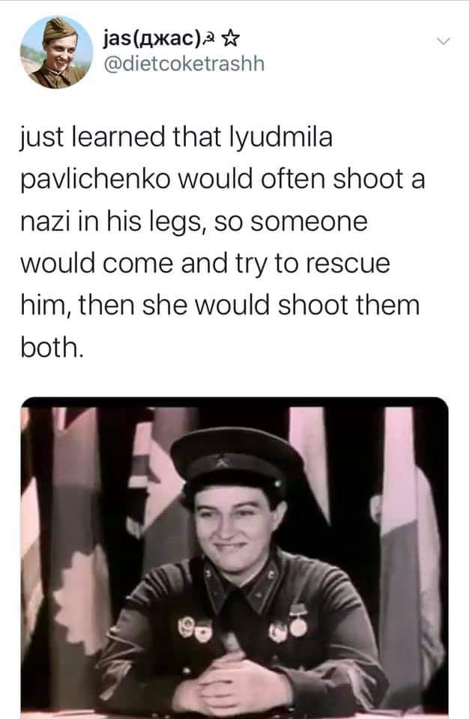The height and width of the screenshot is (719, 469).
Task: Open the tweet author's profile avatar
Action: click(56, 52)
